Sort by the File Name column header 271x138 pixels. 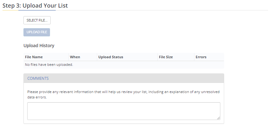[34, 57]
